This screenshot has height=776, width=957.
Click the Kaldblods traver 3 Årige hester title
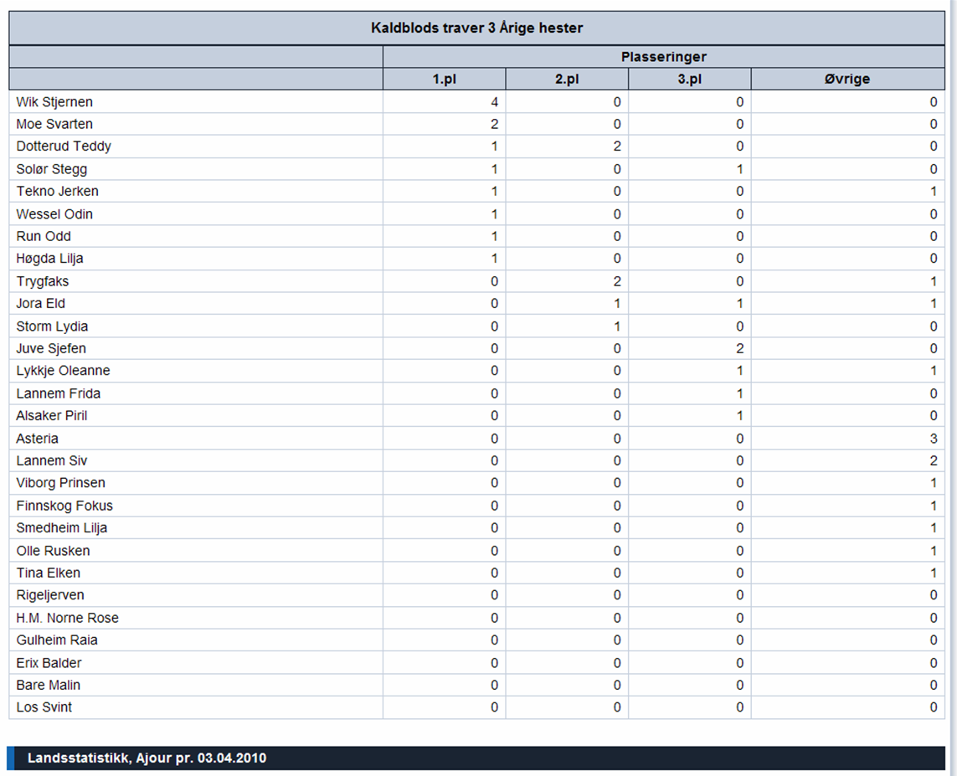tap(476, 28)
